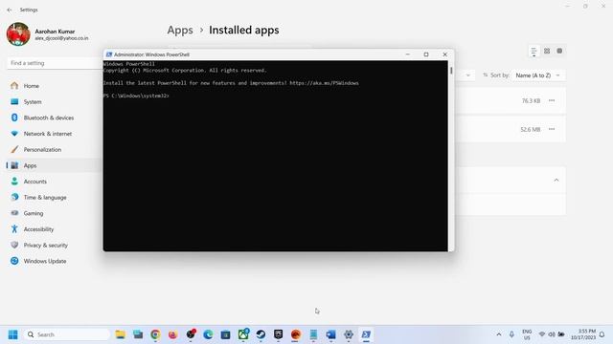The height and width of the screenshot is (344, 613).
Task: Show hidden system tray icons
Action: [x=499, y=334]
